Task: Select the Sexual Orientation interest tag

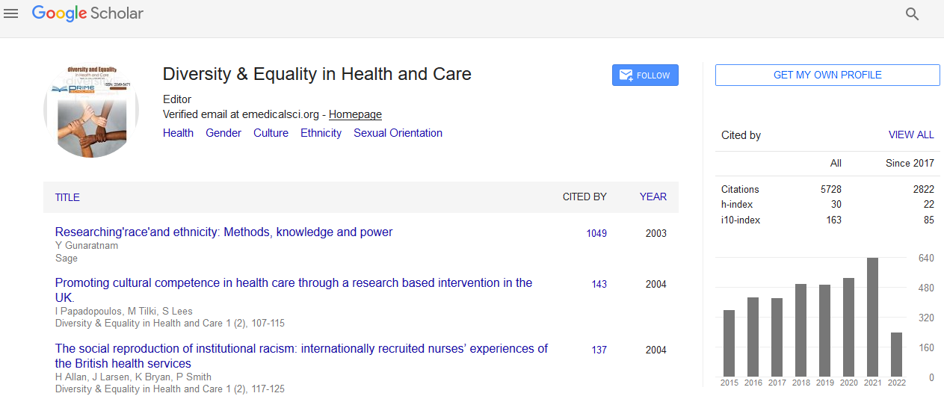Action: (398, 133)
